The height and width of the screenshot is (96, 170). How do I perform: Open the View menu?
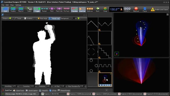tap(12, 5)
